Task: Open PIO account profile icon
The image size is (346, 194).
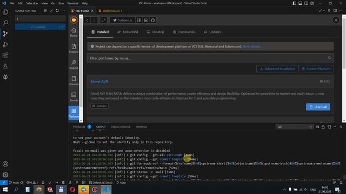Action: (336, 20)
